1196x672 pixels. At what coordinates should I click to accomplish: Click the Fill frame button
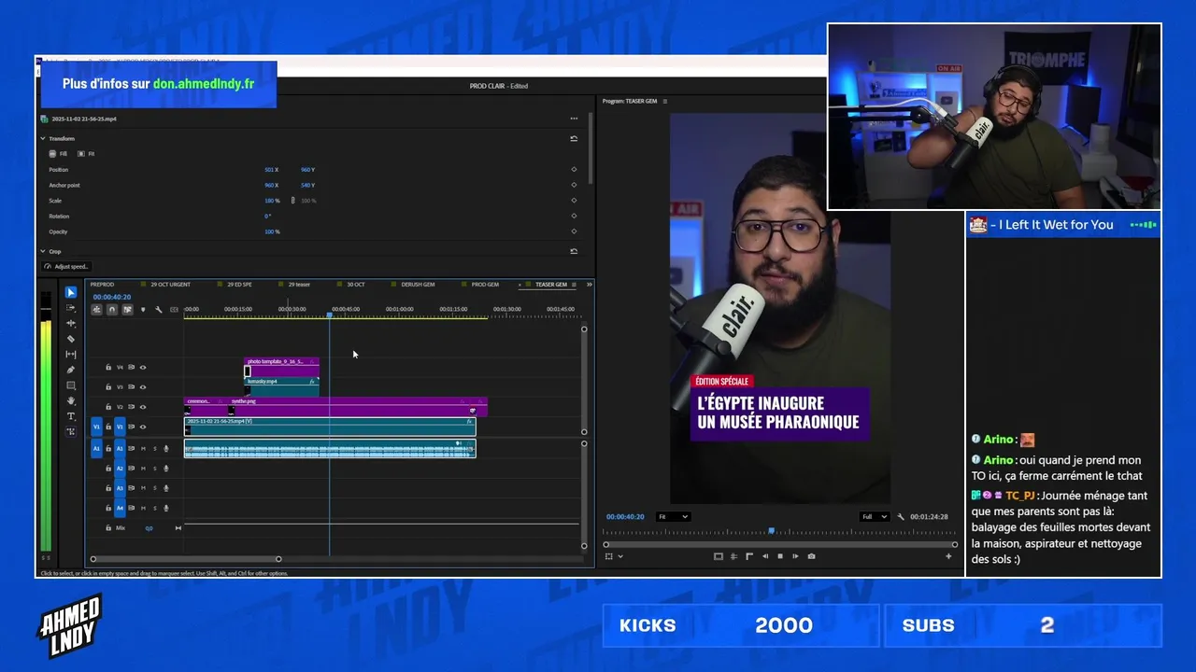point(59,153)
